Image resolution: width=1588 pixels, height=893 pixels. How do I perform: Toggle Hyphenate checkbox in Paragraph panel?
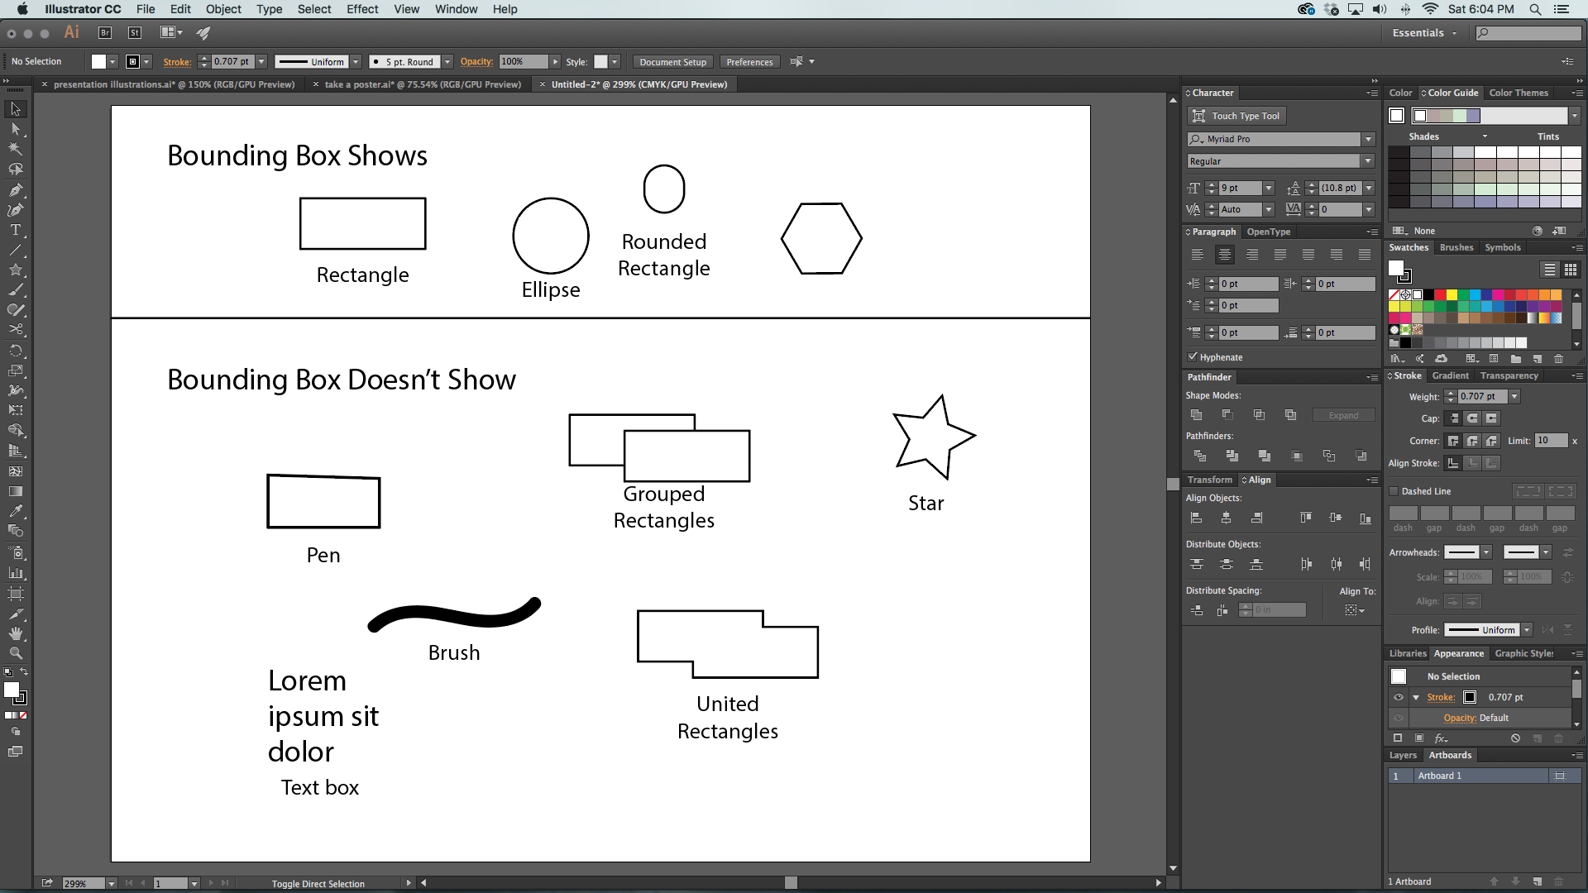pyautogui.click(x=1191, y=356)
